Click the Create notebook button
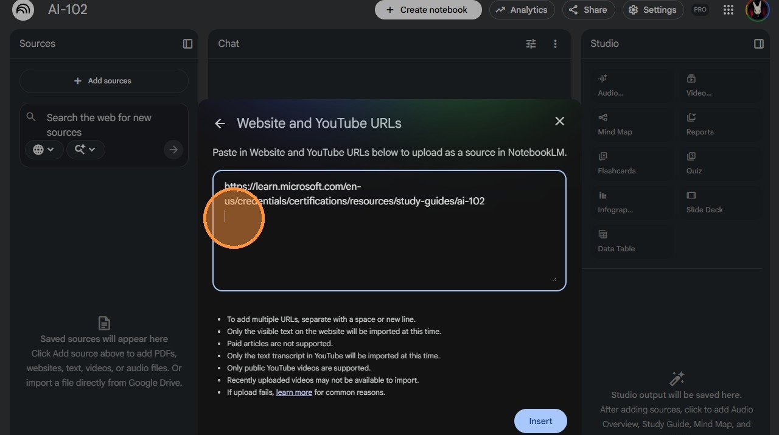 coord(428,10)
